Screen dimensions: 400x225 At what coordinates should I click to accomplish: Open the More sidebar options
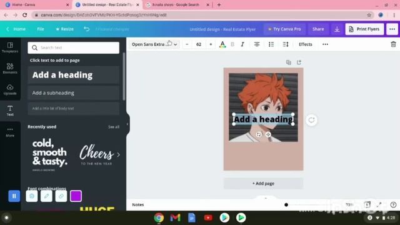(10, 132)
